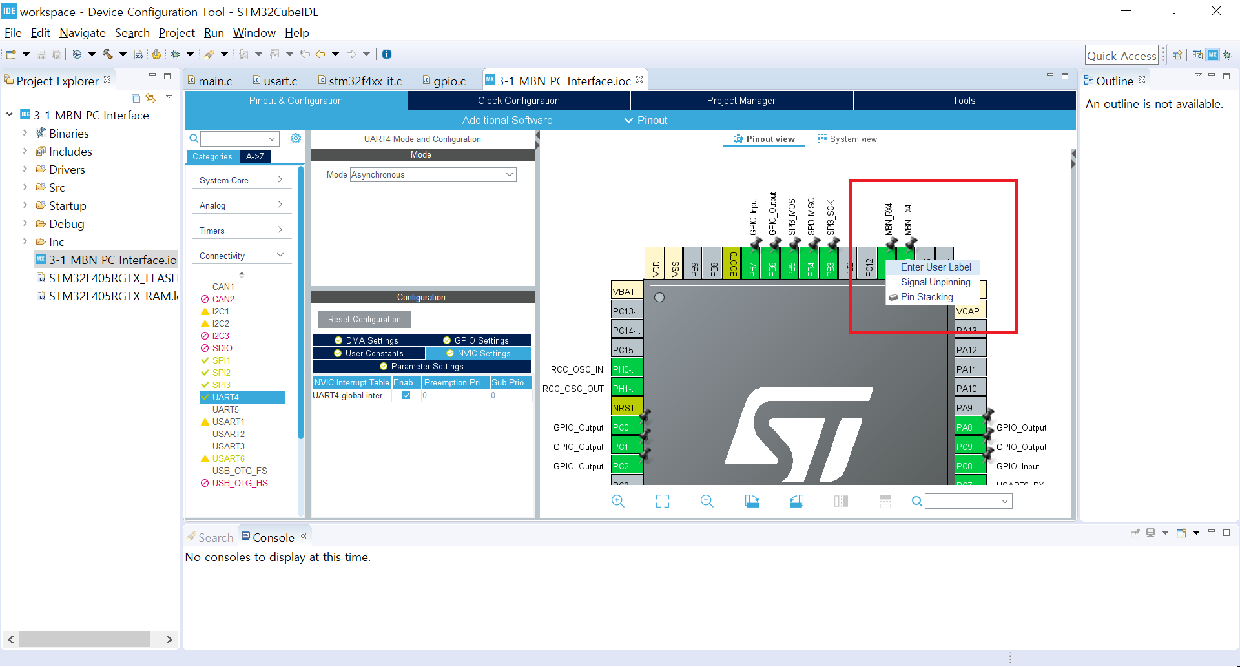Click the Debug bug icon in the toolbar
This screenshot has height=667, width=1240.
pos(175,54)
